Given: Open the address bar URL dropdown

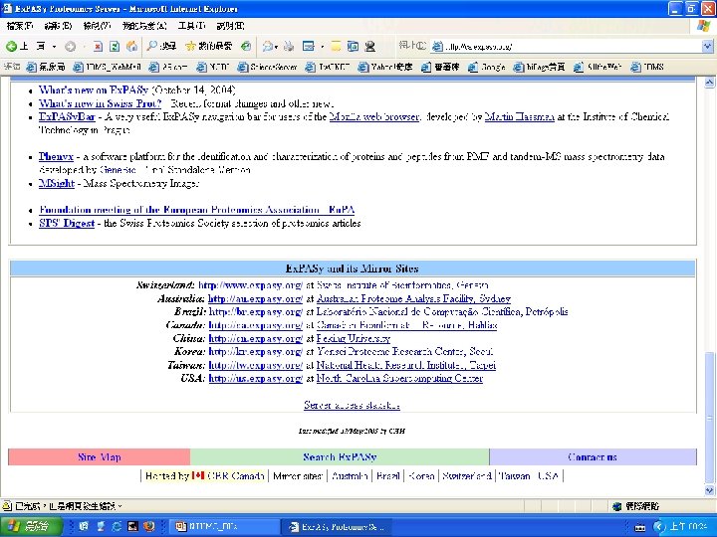Looking at the screenshot, I should tap(707, 46).
